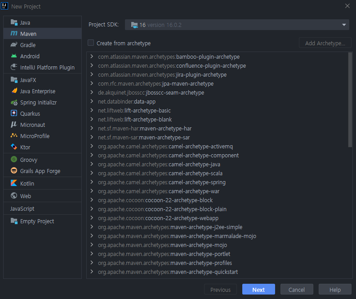
Task: Select the Gradle elephant icon
Action: [14, 45]
